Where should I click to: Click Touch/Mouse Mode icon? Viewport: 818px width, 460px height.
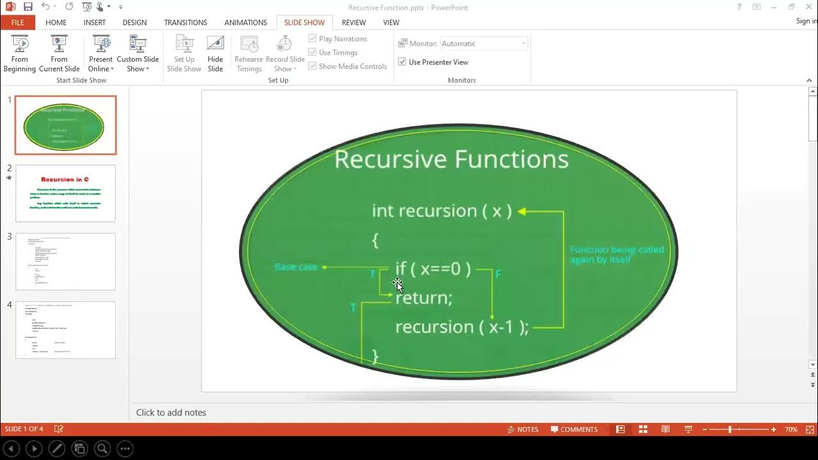click(100, 7)
